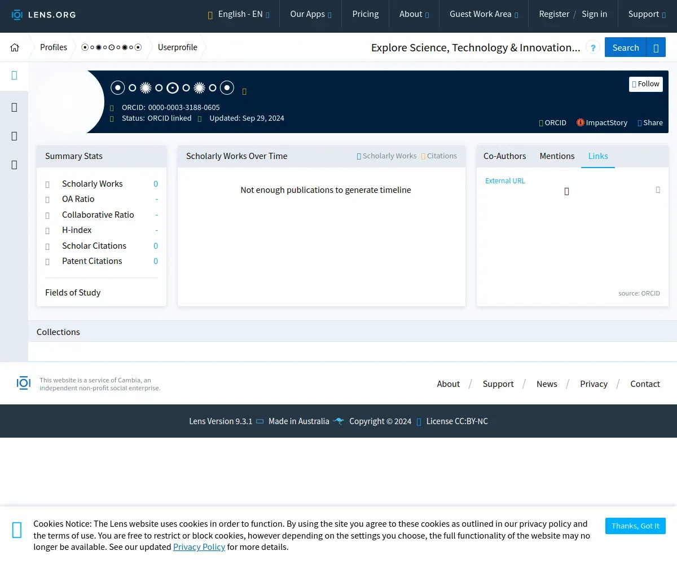Click the yellow icon beside profile name

pos(244,91)
